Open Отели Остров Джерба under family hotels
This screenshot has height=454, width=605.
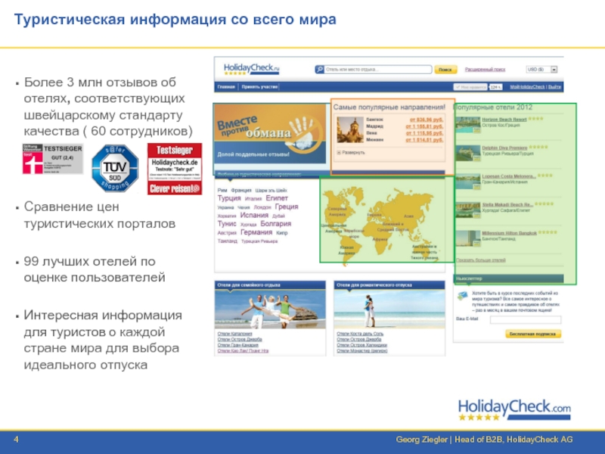coord(240,339)
